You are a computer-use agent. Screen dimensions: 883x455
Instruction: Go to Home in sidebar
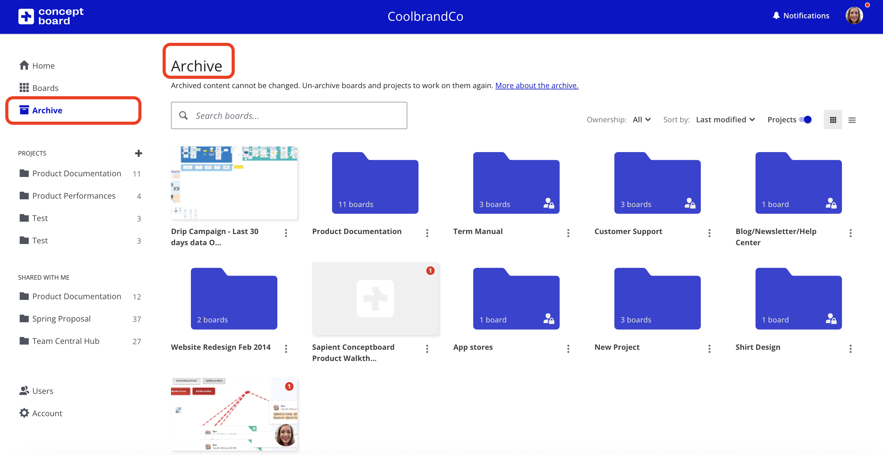click(x=43, y=66)
